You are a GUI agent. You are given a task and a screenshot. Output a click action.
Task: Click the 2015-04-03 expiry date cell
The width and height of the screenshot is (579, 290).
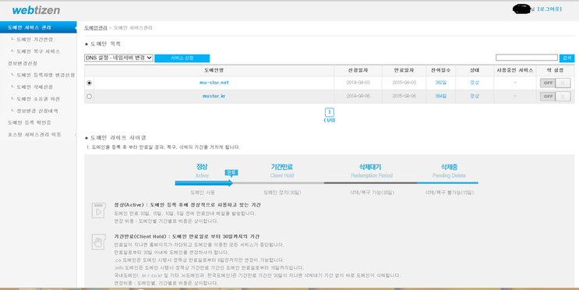click(x=404, y=83)
